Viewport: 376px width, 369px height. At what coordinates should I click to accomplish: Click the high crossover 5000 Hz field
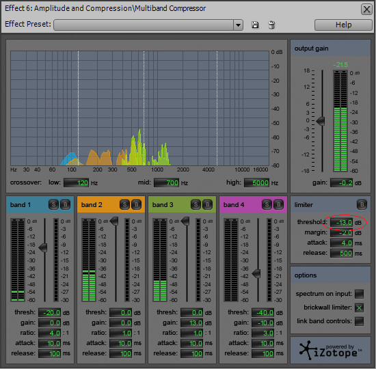click(x=256, y=183)
